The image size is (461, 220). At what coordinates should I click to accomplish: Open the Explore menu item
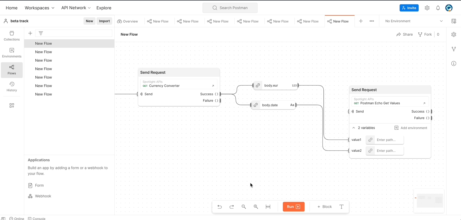pos(104,8)
